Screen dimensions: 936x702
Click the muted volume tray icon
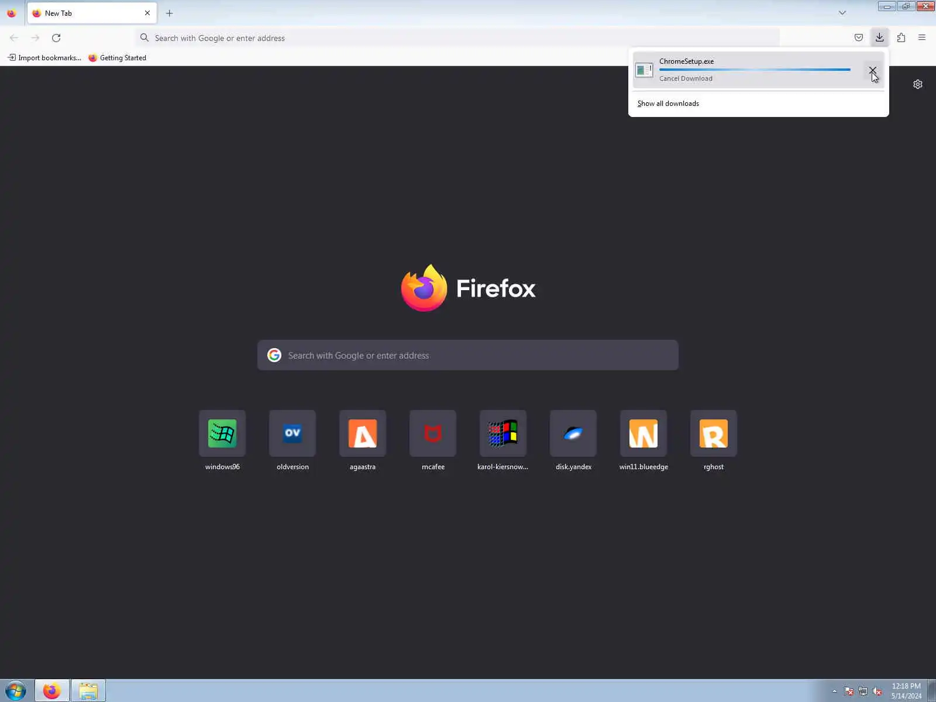point(877,691)
